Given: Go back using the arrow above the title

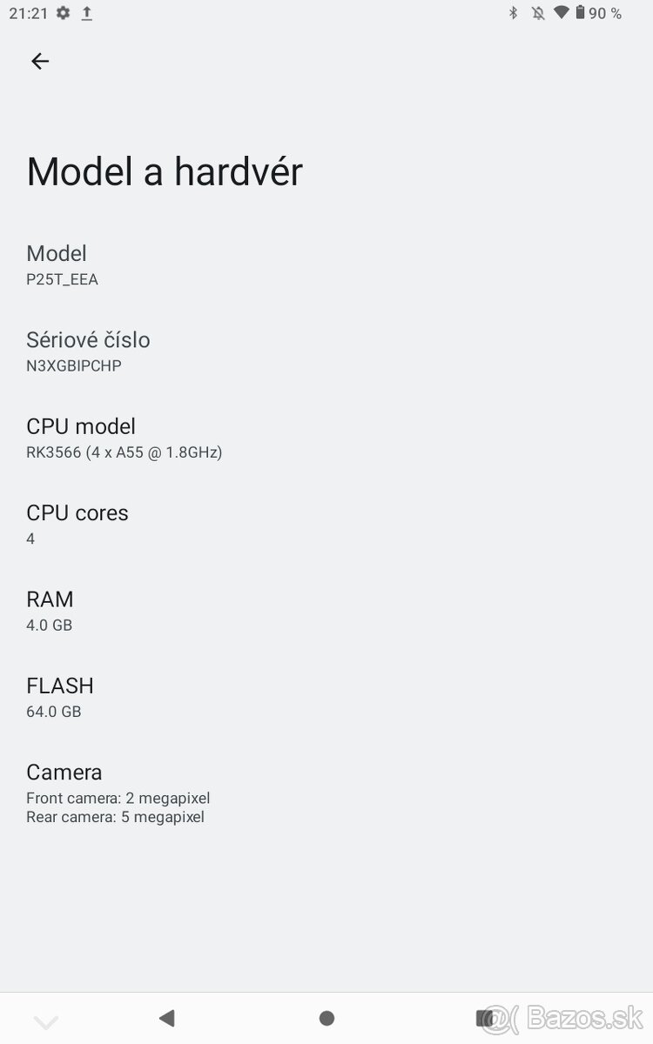Looking at the screenshot, I should (x=39, y=61).
